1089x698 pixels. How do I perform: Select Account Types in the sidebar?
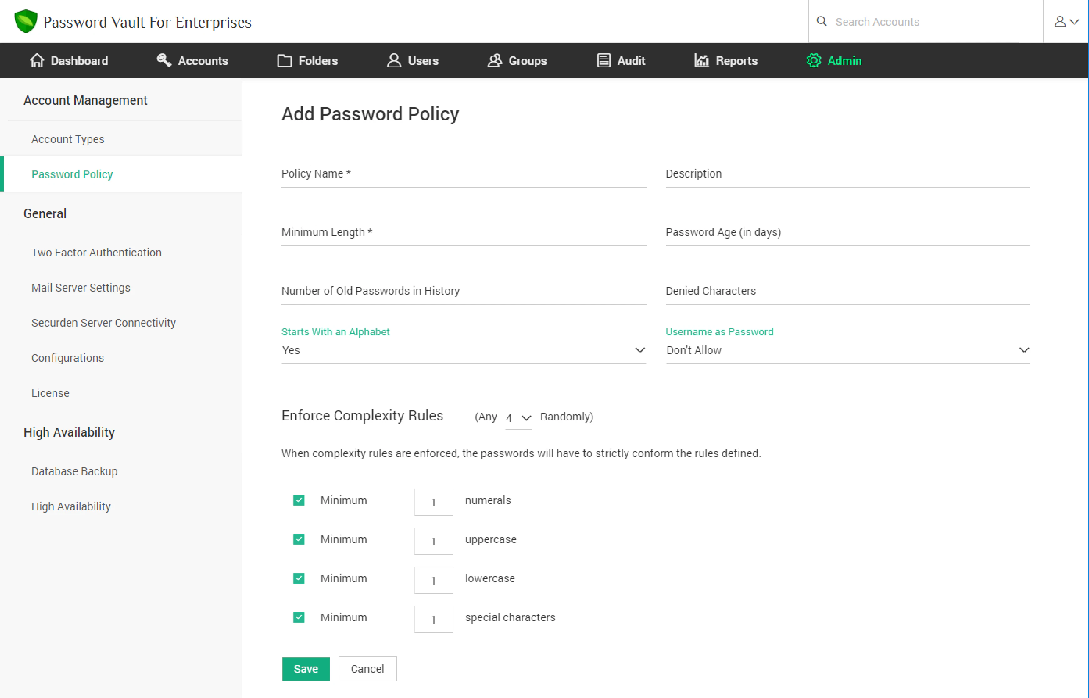[68, 139]
